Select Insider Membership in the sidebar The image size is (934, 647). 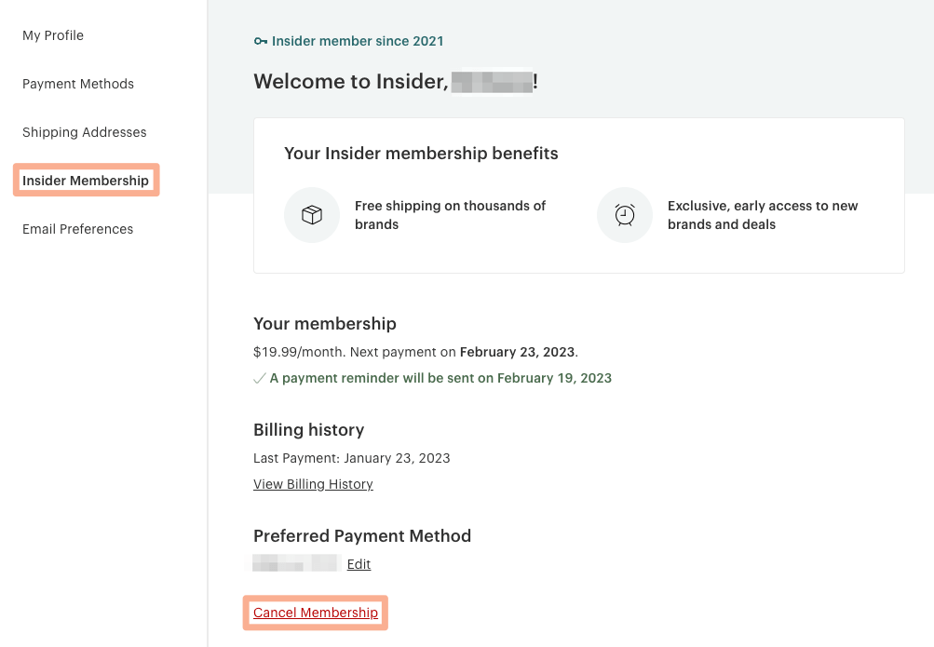click(x=86, y=181)
